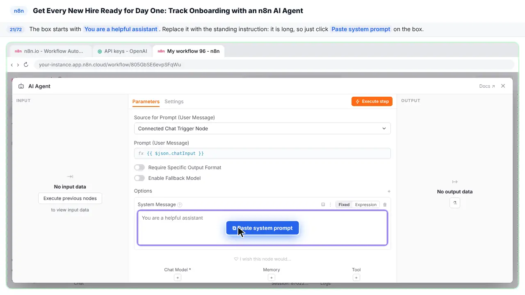Open the System Message help tooltip icon
Screen dimensions: 525x295
[x=180, y=205]
